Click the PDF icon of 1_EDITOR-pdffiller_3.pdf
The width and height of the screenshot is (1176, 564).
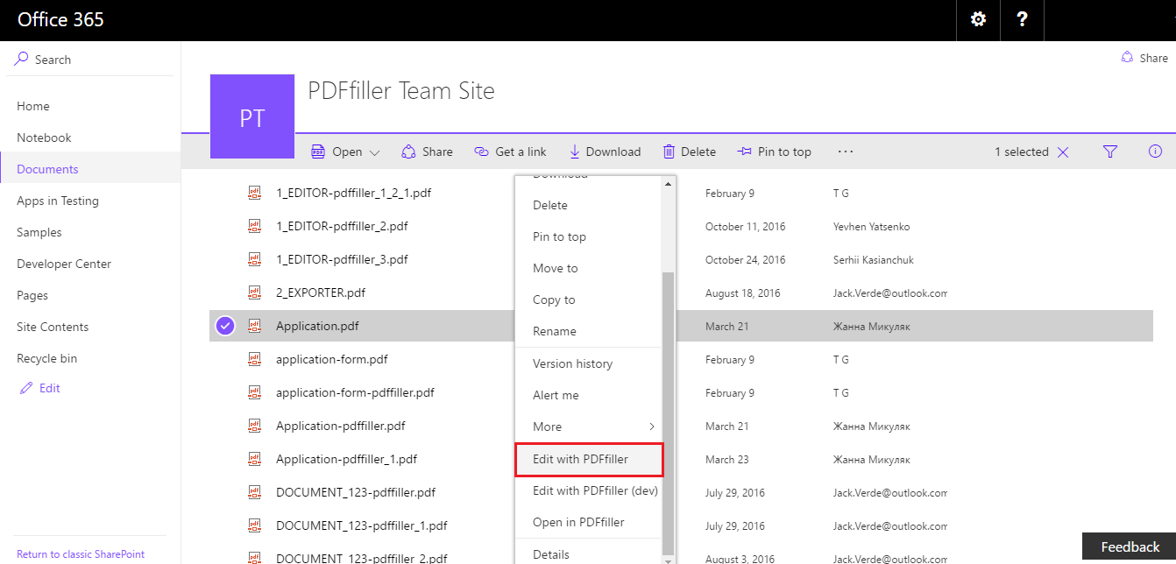(x=255, y=260)
